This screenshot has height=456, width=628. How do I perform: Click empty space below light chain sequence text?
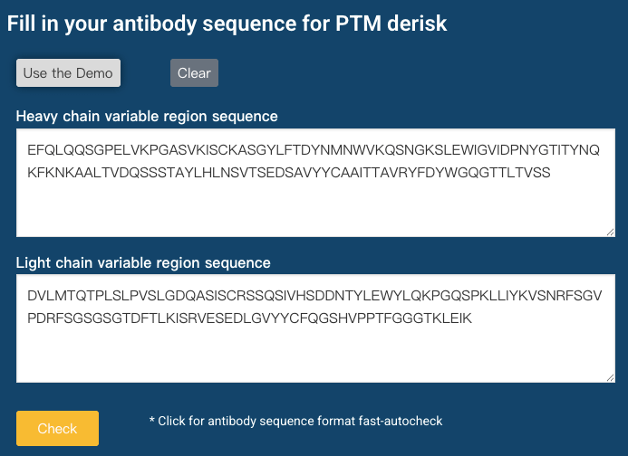point(315,355)
